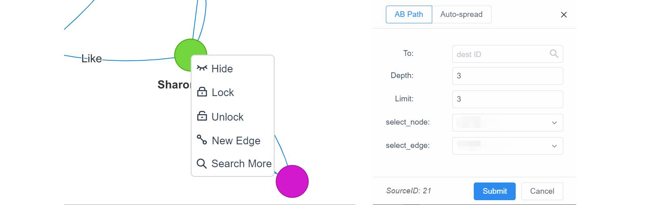Submit the AB Path form
Image resolution: width=654 pixels, height=205 pixels.
(495, 191)
